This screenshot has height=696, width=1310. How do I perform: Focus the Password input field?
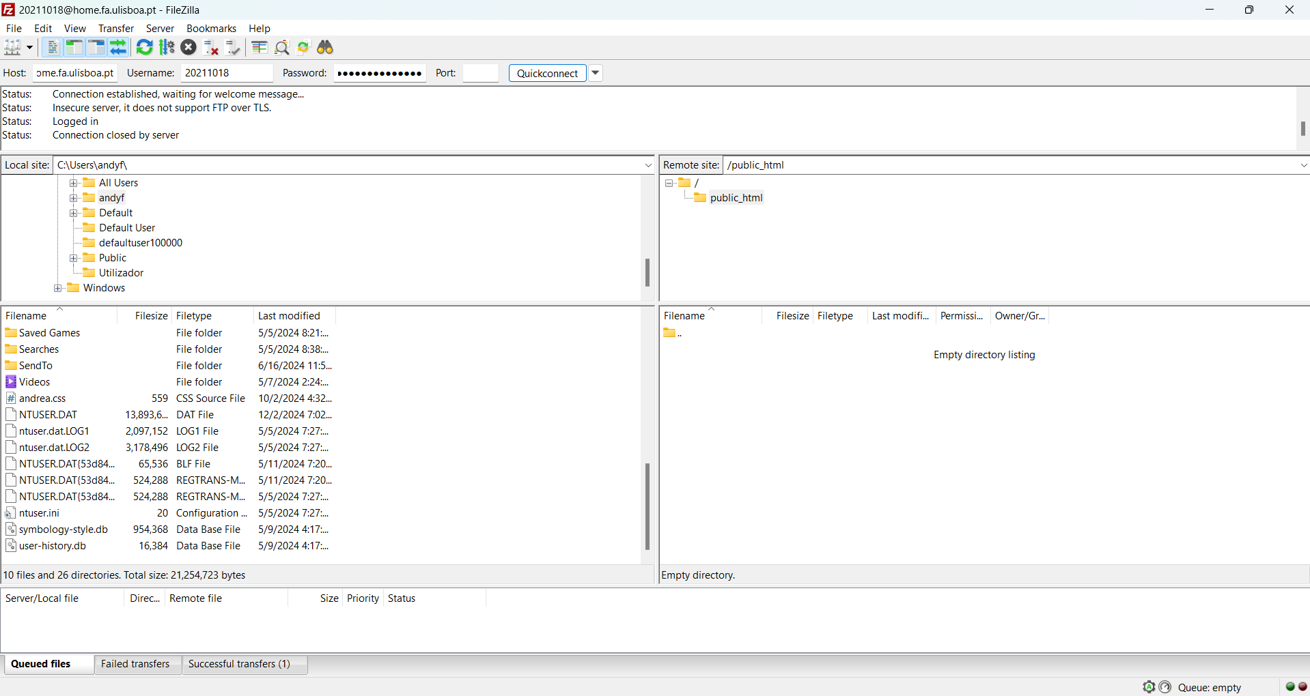coord(380,73)
